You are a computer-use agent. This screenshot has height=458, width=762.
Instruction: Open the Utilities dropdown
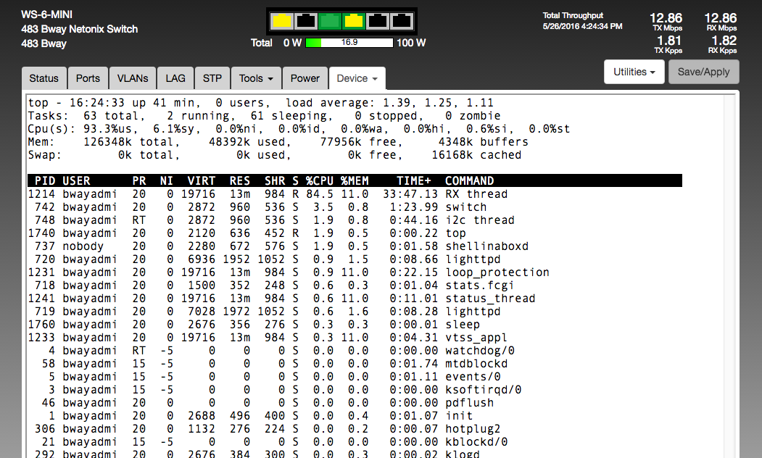coord(634,72)
